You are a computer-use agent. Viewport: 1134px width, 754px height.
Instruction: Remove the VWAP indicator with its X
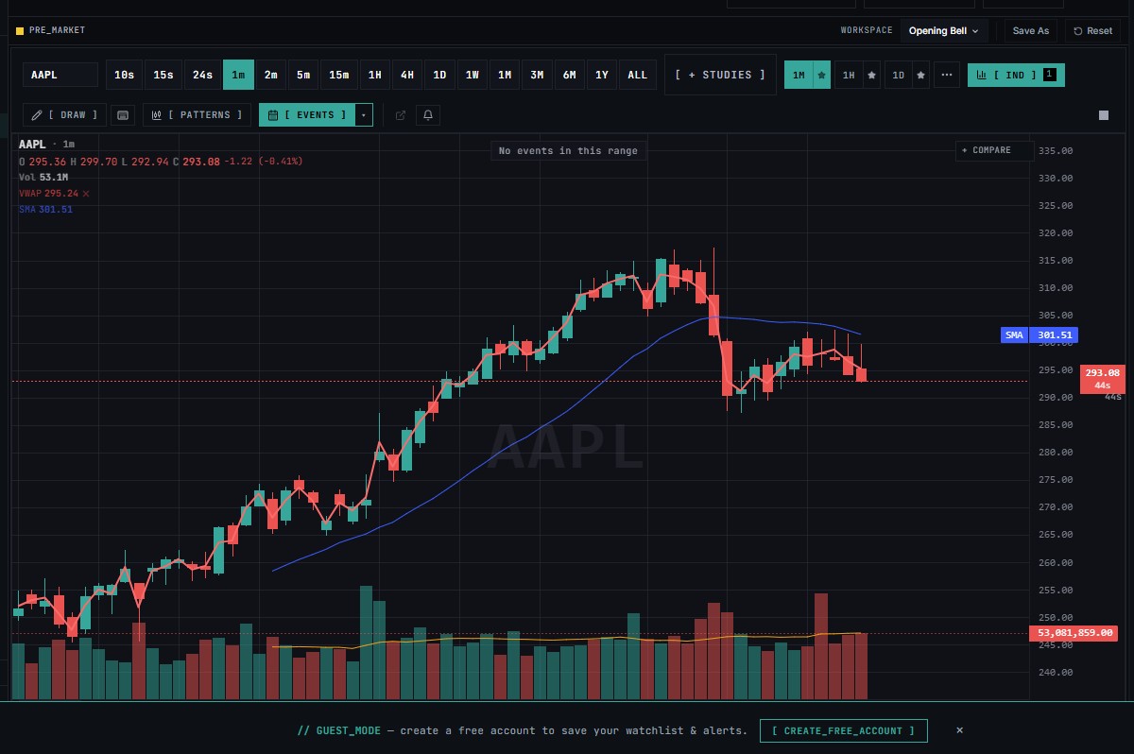86,194
